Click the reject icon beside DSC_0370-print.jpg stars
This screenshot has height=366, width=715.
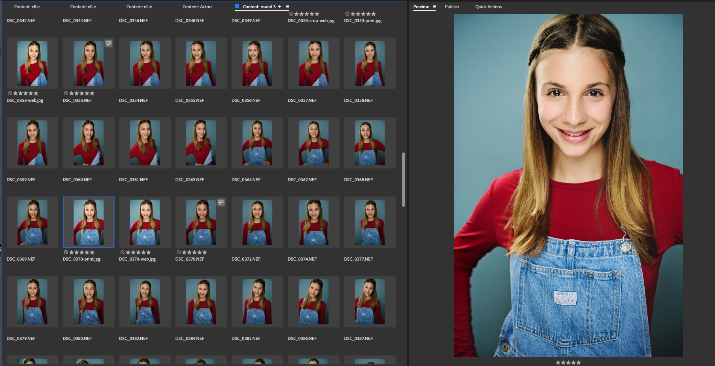(66, 252)
